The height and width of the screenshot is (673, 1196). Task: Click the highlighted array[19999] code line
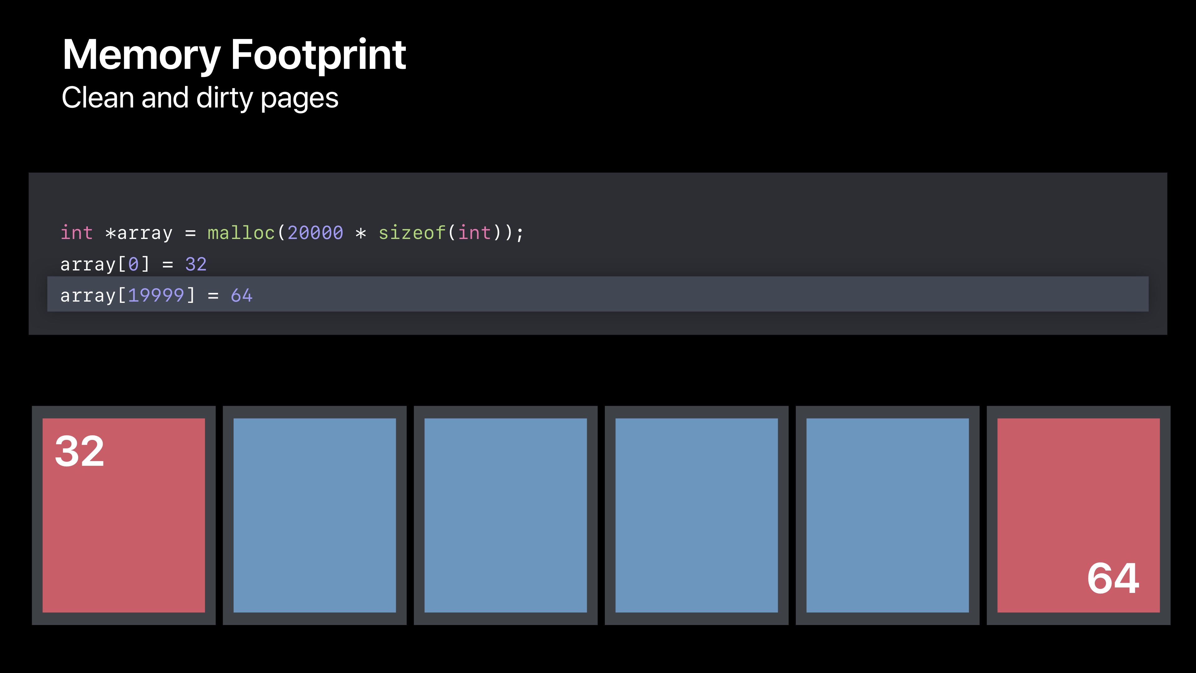pos(598,294)
